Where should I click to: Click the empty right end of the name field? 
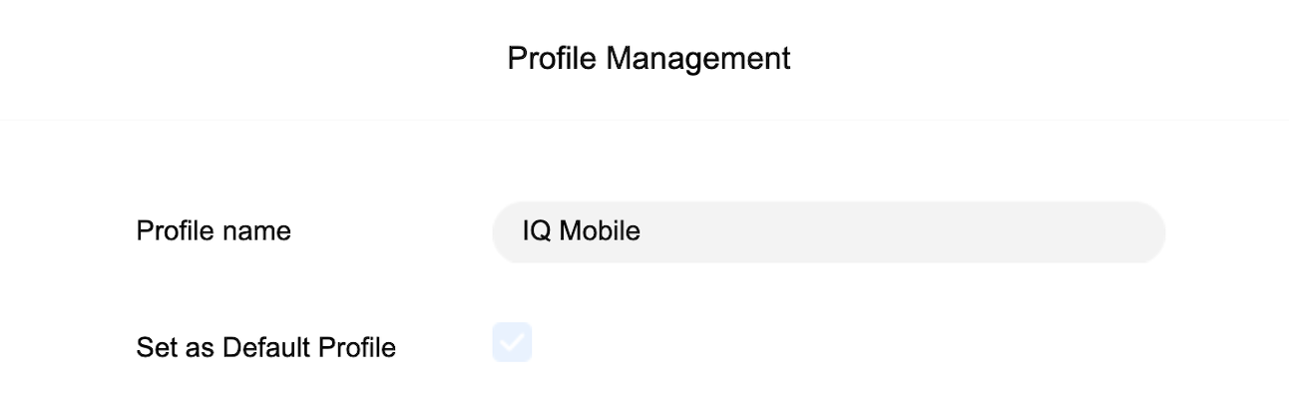pos(1097,232)
